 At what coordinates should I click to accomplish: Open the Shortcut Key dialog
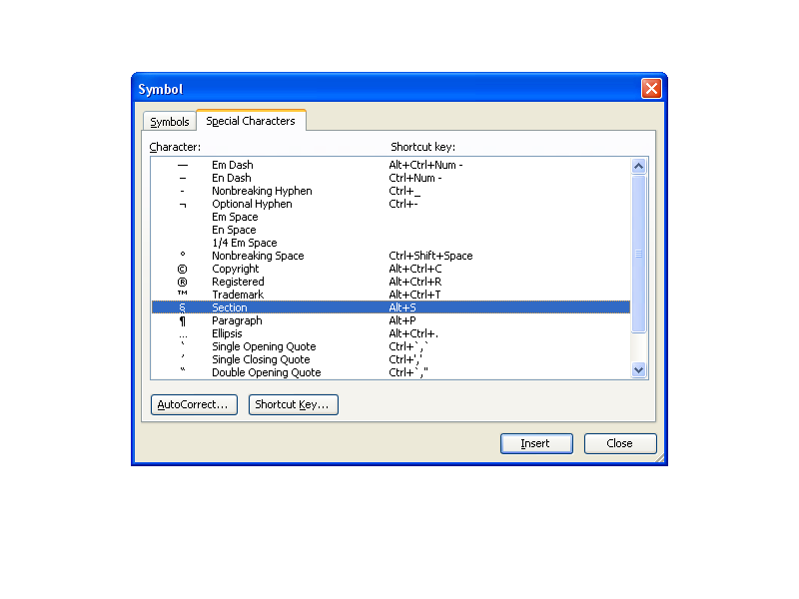(x=293, y=404)
